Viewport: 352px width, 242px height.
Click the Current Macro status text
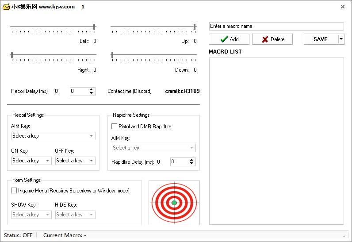tap(65, 235)
